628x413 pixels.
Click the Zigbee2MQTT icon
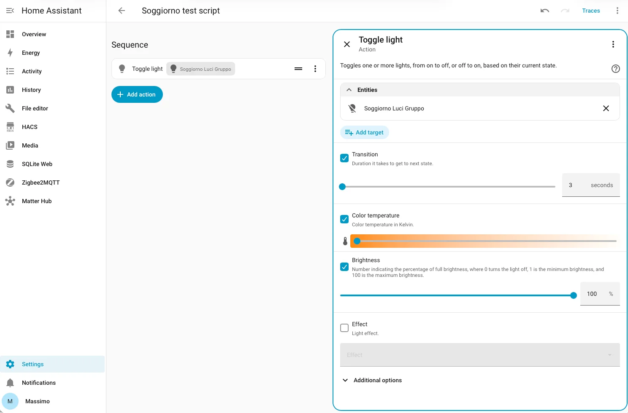10,182
